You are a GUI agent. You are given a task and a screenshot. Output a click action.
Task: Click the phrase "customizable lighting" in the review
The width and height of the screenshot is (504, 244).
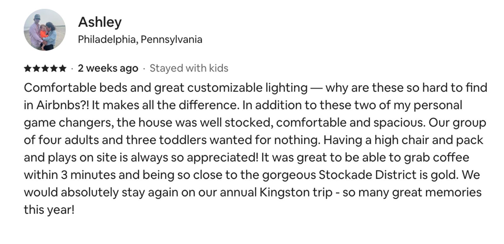(247, 88)
